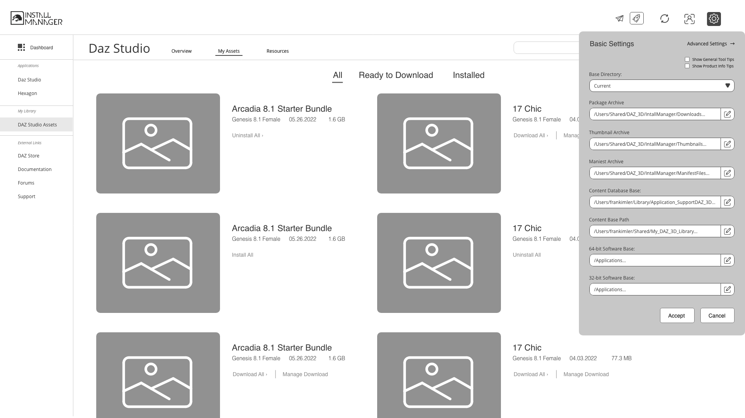Click second 17 Chic thumbnail
Screen dimensions: 745x418
coord(439,263)
